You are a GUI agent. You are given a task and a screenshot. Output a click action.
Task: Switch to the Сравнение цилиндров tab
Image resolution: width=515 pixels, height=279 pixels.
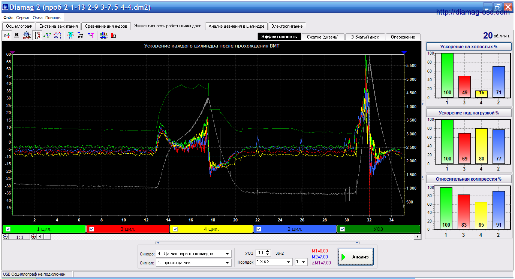click(106, 26)
